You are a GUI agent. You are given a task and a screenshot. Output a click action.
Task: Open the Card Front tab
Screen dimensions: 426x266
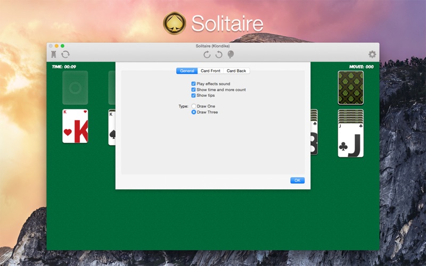pos(210,71)
